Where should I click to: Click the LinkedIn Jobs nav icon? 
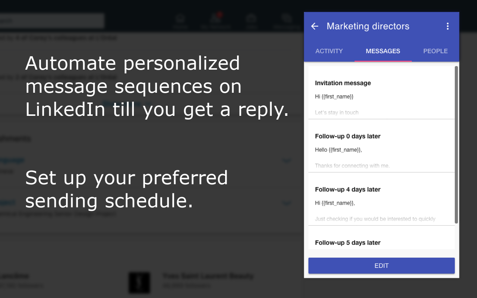click(x=251, y=20)
